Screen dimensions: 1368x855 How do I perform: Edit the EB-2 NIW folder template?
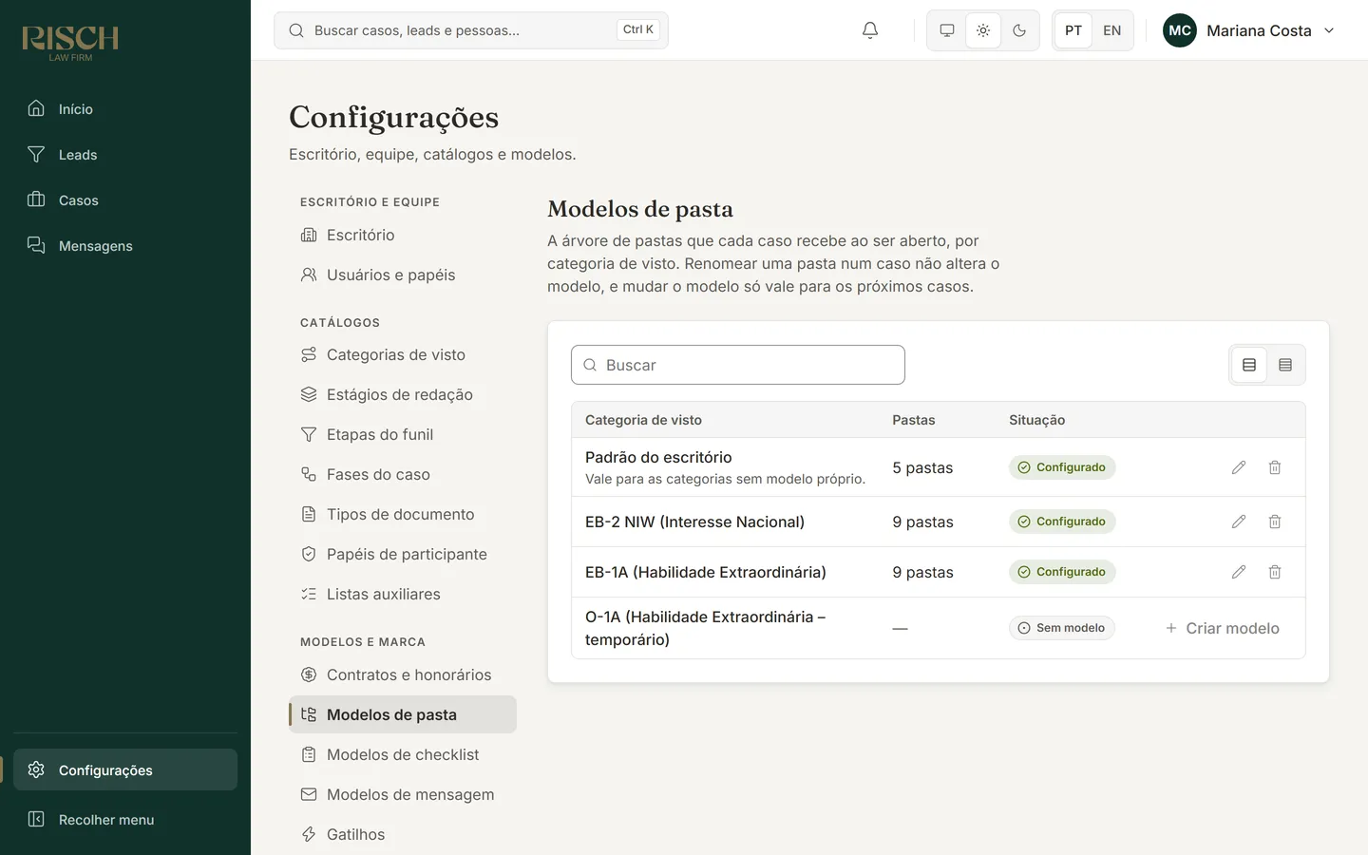point(1239,522)
